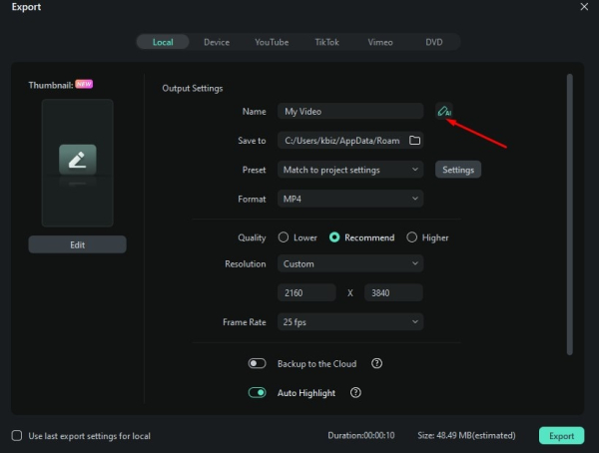Toggle Backup to the Cloud switch
Screen dimensions: 599x453
point(258,364)
